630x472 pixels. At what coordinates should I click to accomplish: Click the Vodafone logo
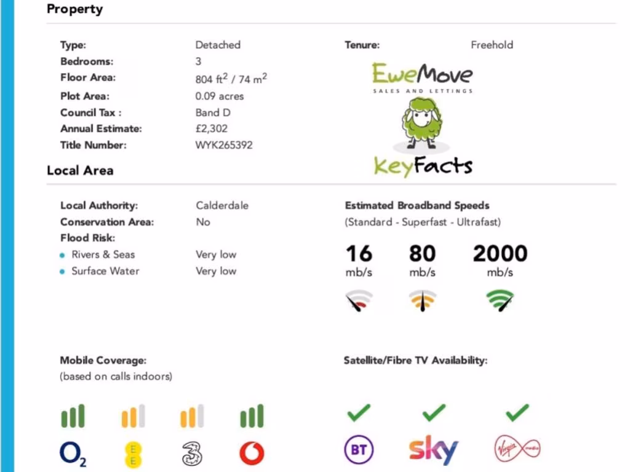pyautogui.click(x=252, y=454)
